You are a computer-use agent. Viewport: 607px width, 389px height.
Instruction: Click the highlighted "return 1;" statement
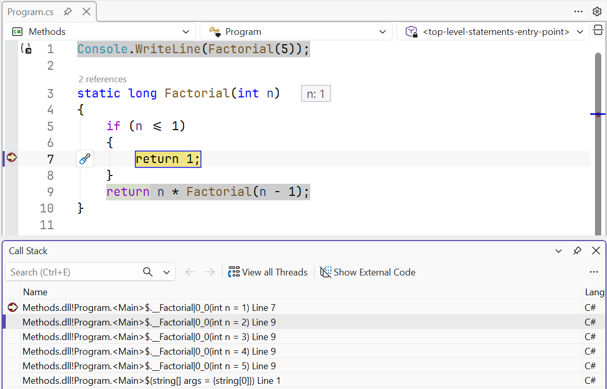pos(168,159)
